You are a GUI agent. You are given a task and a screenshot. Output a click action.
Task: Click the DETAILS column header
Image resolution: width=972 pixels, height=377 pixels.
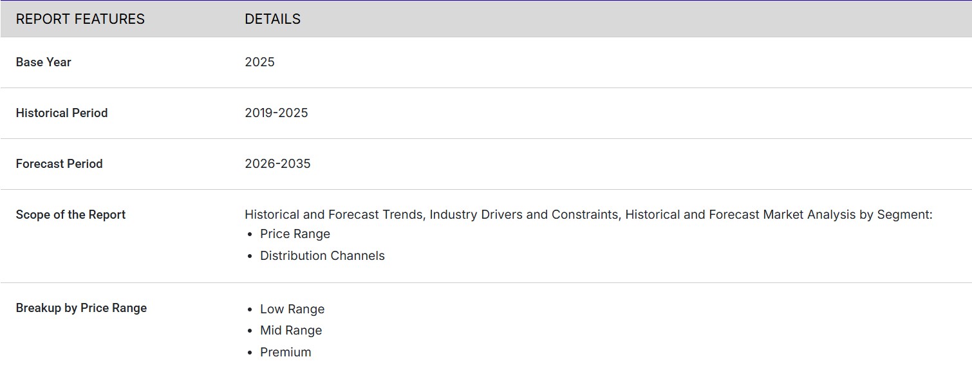pyautogui.click(x=272, y=19)
